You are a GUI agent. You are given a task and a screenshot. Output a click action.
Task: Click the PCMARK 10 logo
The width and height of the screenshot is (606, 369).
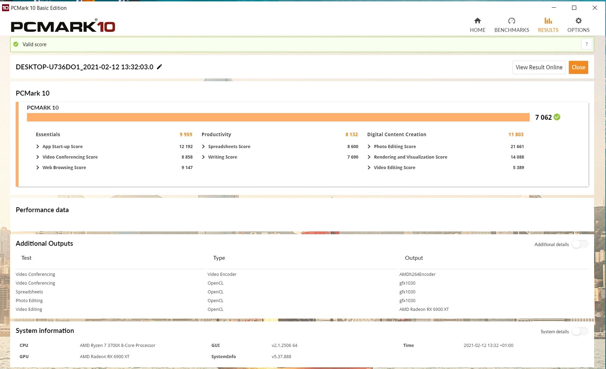click(63, 26)
